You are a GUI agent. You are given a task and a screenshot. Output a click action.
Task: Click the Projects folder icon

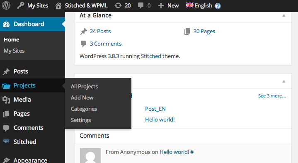pyautogui.click(x=6, y=86)
